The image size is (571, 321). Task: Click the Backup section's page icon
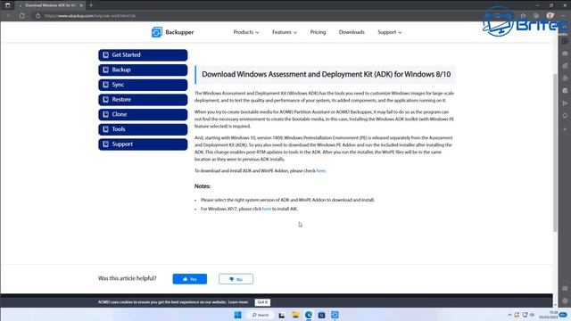coord(105,70)
